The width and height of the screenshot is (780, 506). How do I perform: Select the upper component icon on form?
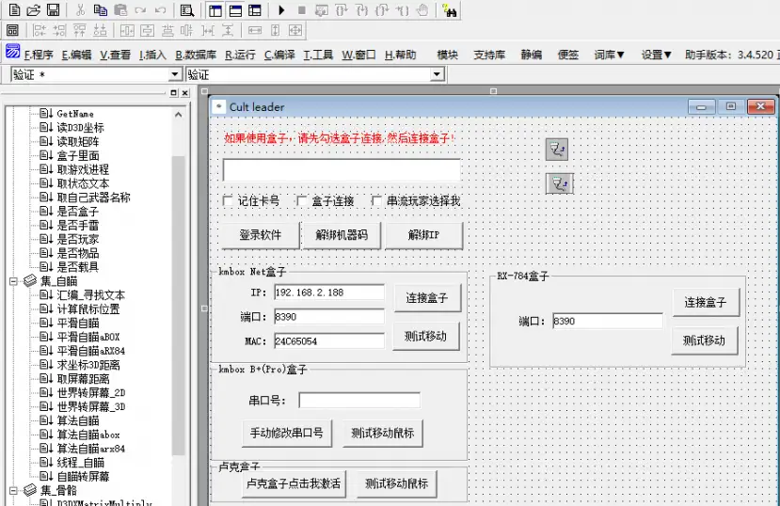(557, 150)
